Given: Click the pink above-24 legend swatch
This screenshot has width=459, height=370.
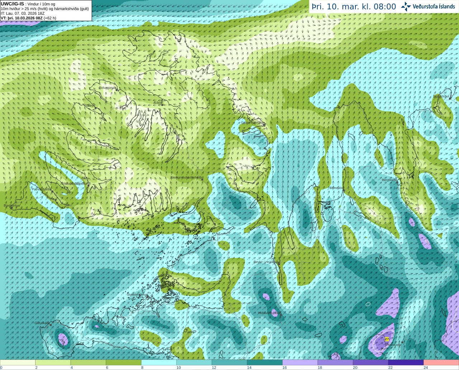Looking at the screenshot, I should point(441,362).
